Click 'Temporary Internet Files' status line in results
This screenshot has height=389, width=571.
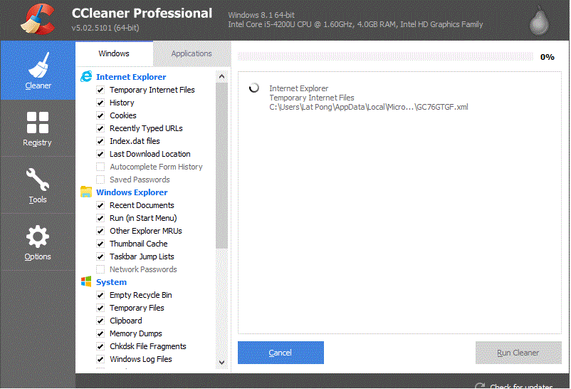click(312, 98)
